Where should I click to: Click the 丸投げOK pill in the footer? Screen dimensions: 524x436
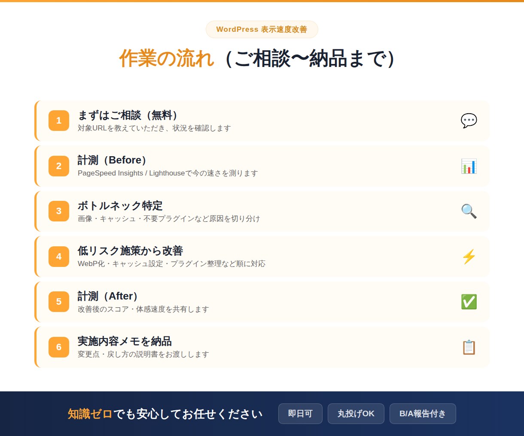click(356, 414)
